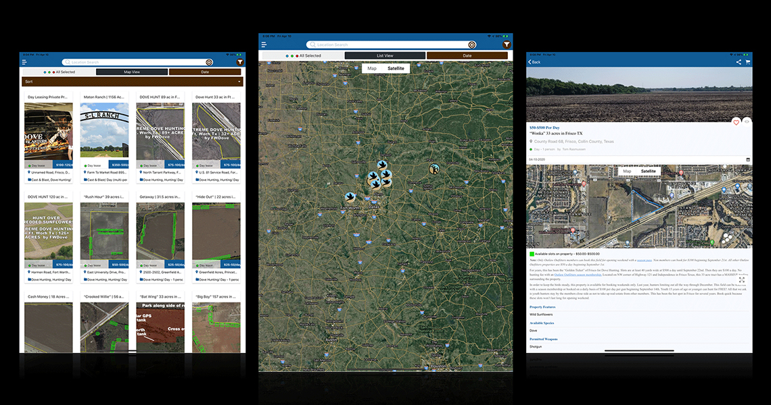The width and height of the screenshot is (771, 405).
Task: Open hamburger menu in map screen
Action: point(264,45)
